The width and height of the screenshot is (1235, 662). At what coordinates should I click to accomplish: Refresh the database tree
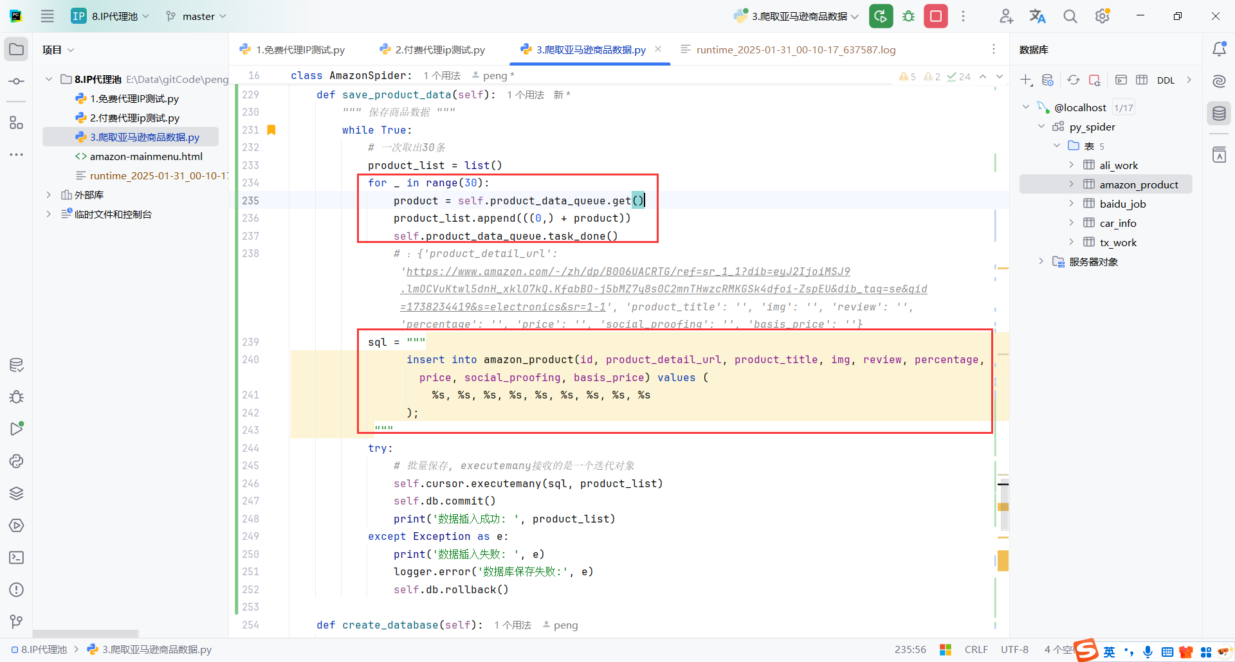pos(1074,80)
